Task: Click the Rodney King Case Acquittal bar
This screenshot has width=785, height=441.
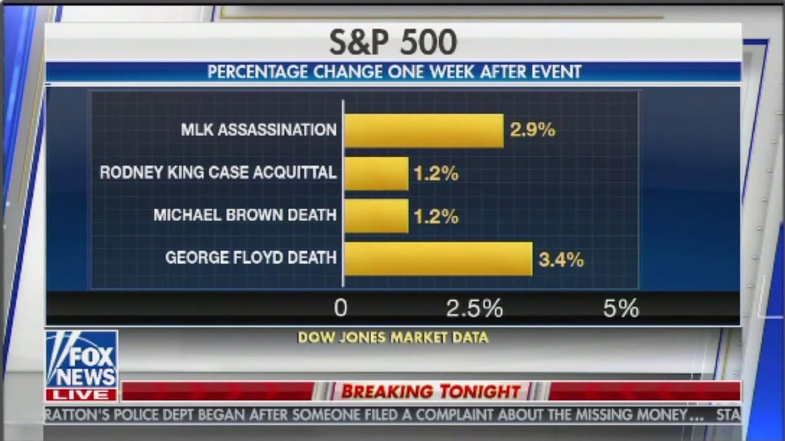Action: pyautogui.click(x=376, y=173)
